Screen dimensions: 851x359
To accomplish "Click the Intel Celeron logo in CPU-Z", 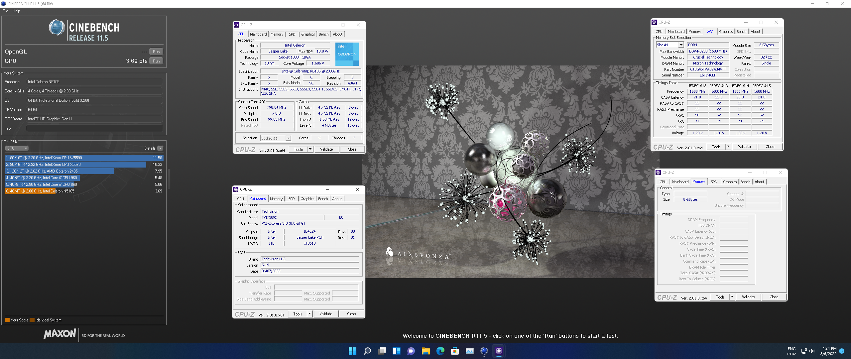I will pyautogui.click(x=347, y=54).
